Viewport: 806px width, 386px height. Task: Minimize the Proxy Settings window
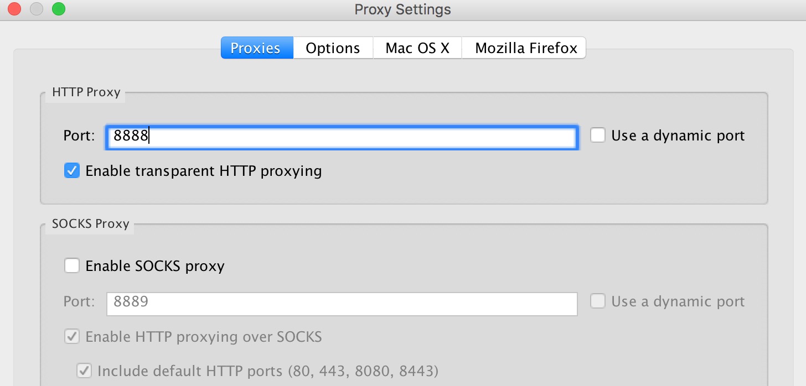(37, 9)
